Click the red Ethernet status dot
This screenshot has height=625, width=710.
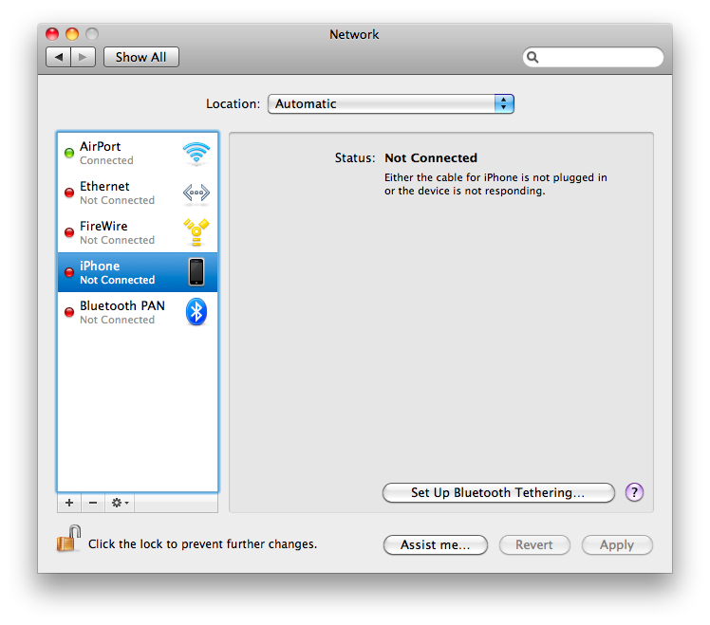(x=69, y=193)
